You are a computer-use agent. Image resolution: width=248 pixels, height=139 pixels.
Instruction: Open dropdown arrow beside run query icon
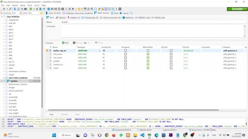click(76, 9)
